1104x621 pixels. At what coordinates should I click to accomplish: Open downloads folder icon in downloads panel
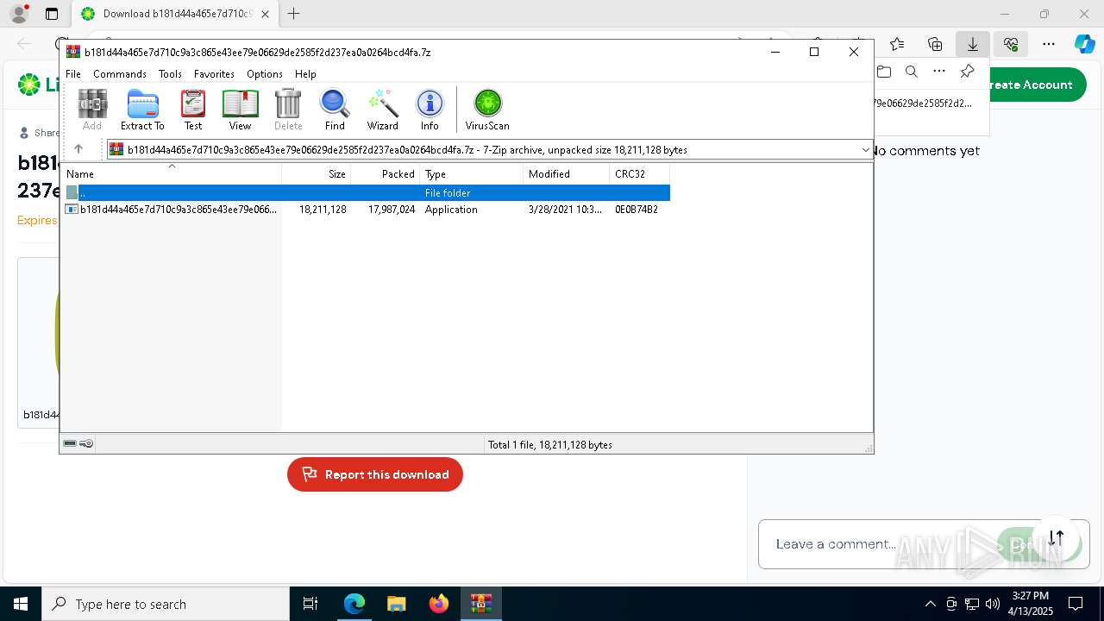[884, 72]
